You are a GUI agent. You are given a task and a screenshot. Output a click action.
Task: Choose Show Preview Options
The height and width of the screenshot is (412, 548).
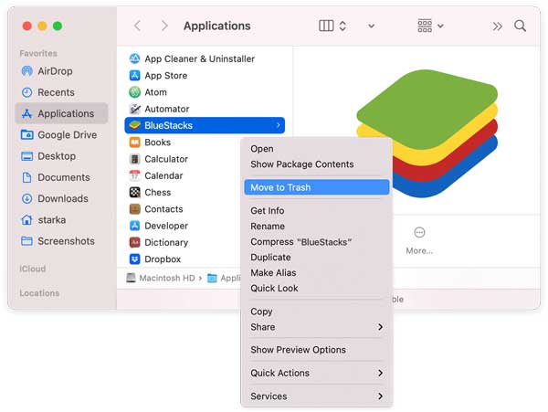click(317, 350)
